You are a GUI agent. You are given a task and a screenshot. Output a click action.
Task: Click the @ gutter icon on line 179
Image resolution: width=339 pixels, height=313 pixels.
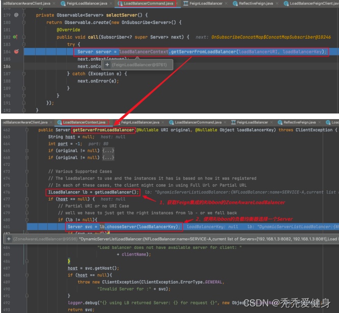tap(16, 15)
